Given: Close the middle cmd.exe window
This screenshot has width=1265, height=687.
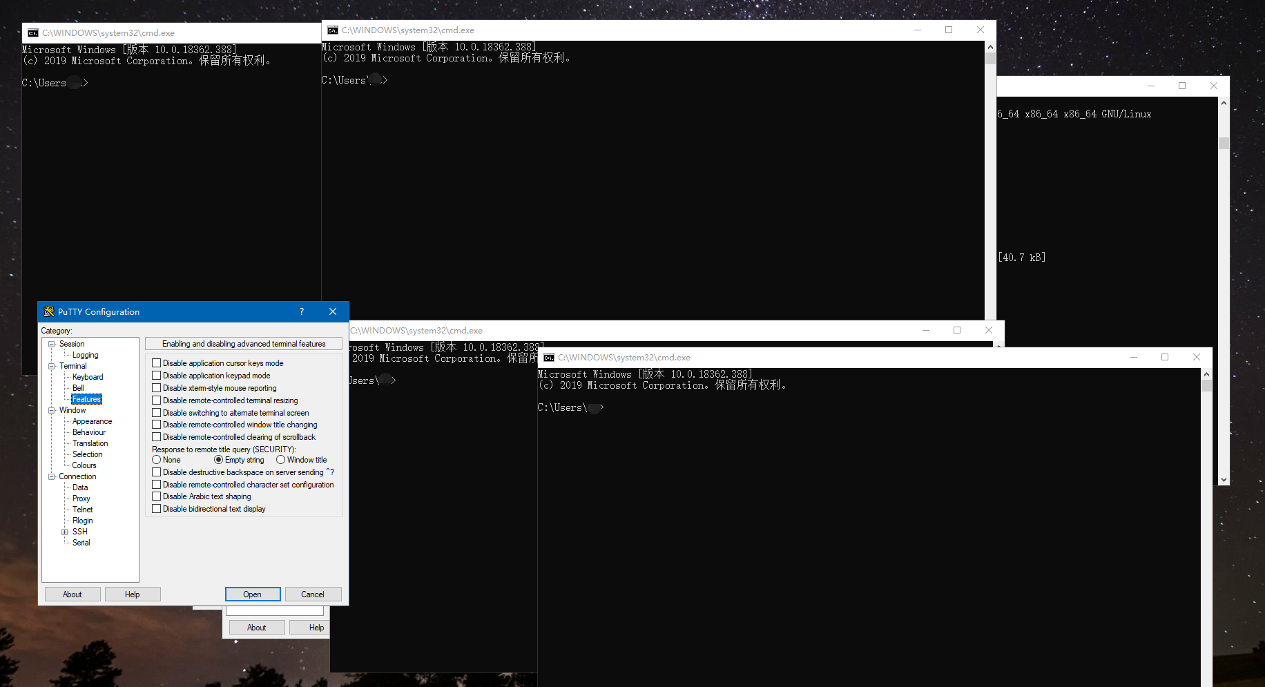Looking at the screenshot, I should tap(989, 330).
